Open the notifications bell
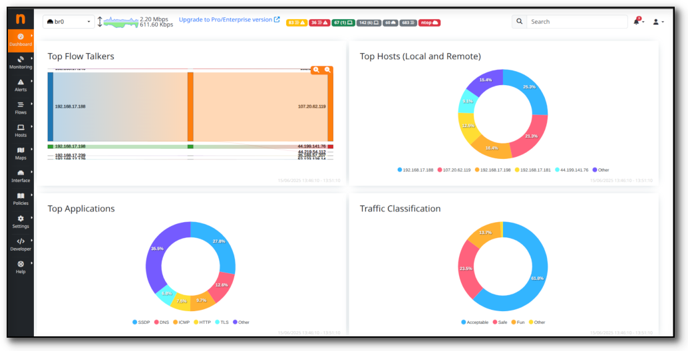This screenshot has height=351, width=688. pos(636,22)
